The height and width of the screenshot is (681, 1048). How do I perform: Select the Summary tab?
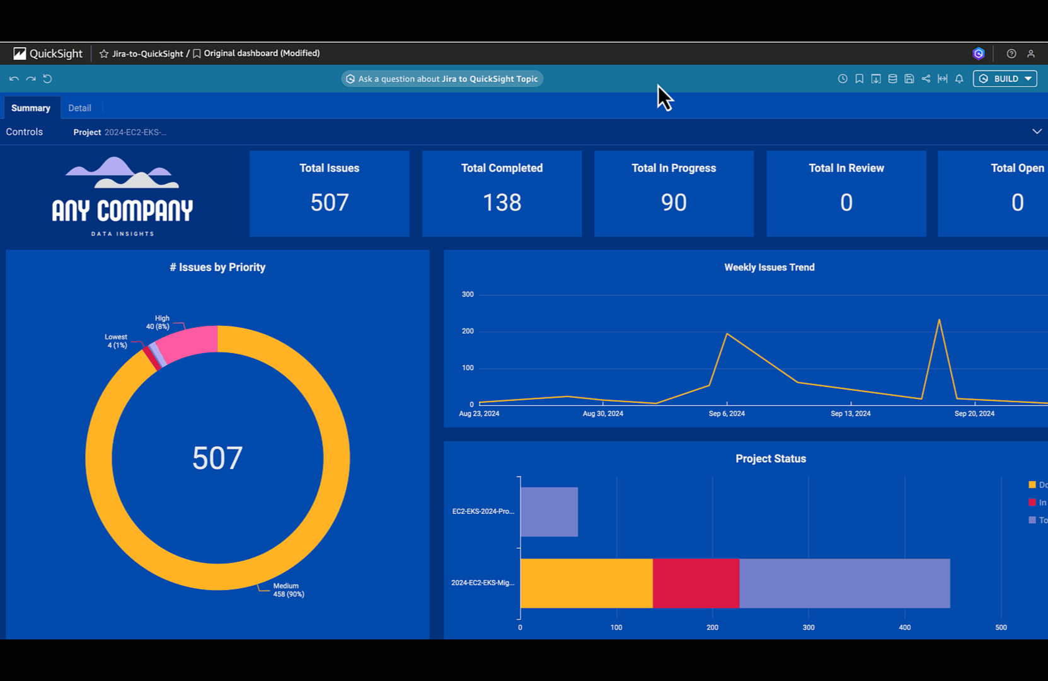pos(31,108)
